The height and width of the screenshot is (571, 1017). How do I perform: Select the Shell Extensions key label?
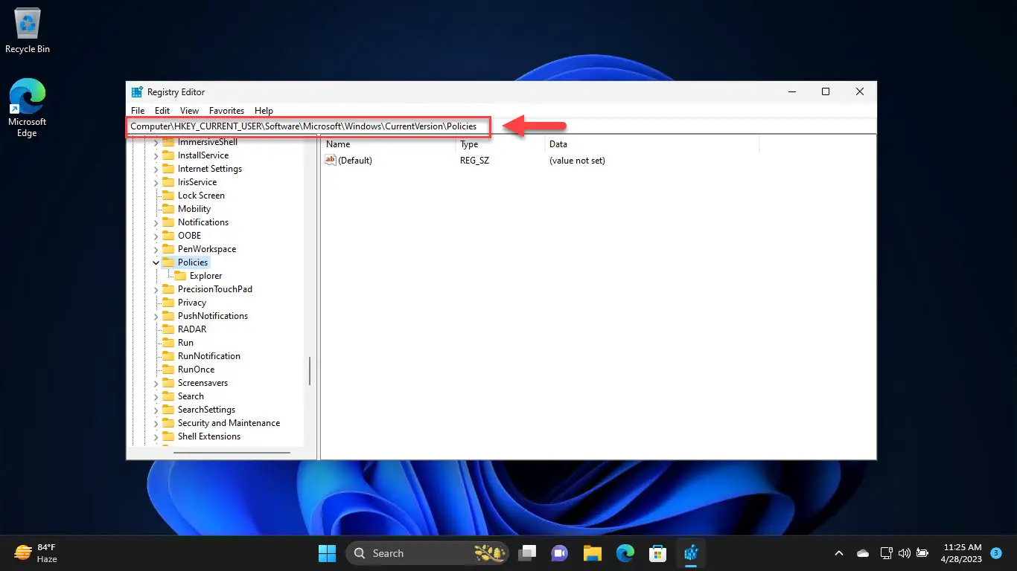209,436
